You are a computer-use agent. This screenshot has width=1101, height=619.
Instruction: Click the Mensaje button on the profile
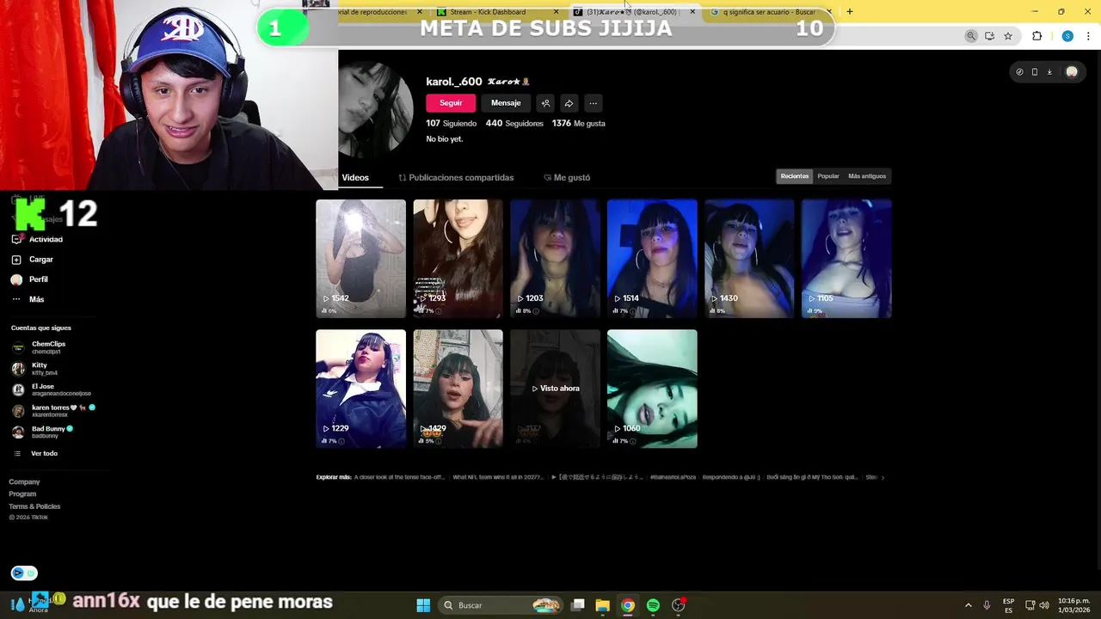point(506,103)
